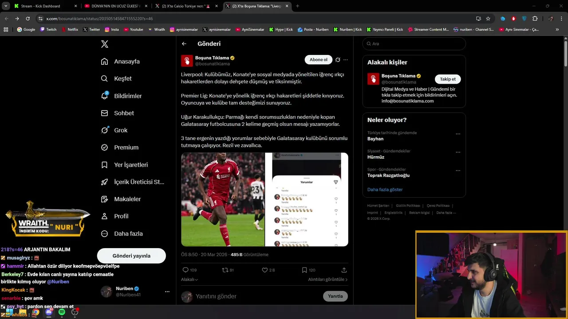The width and height of the screenshot is (568, 319).
Task: Open the Yorumlar screenshot image
Action: pos(307,199)
